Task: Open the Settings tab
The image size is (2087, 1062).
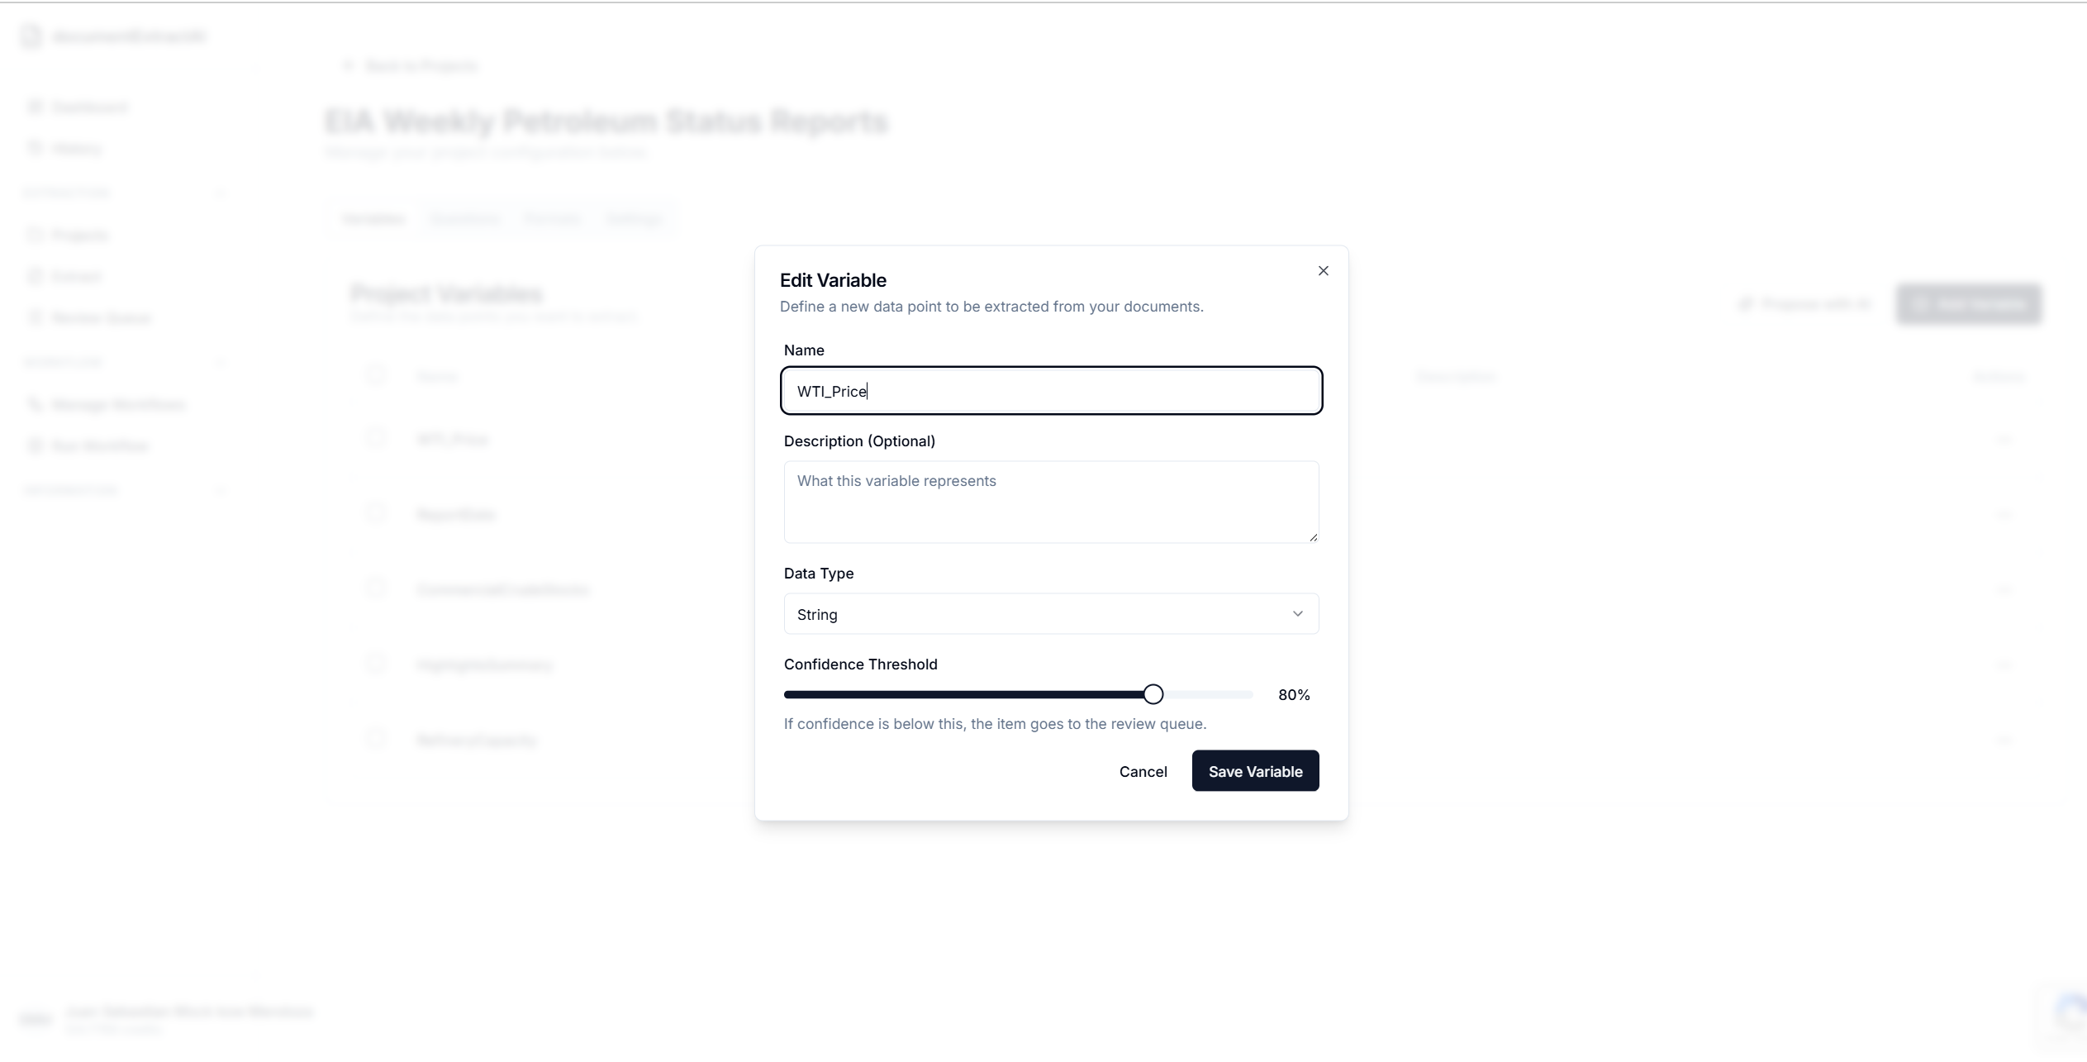Action: click(634, 219)
